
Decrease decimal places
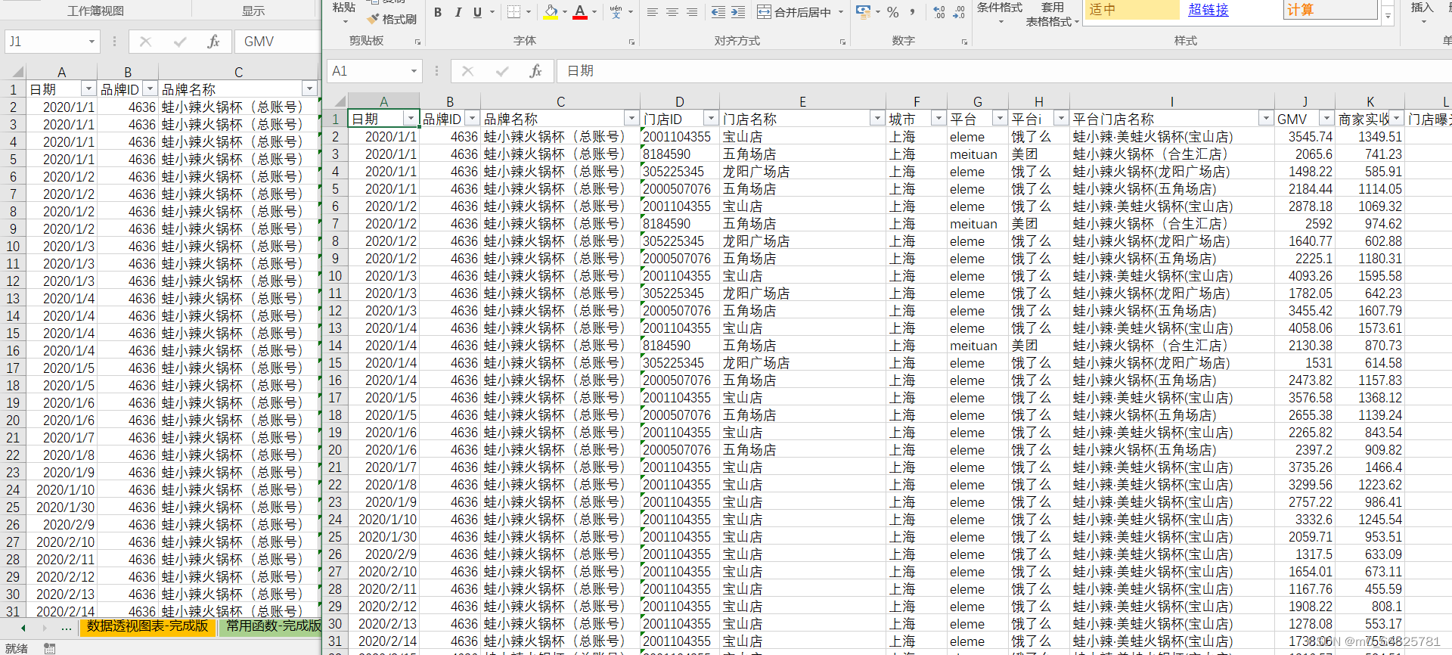(959, 12)
